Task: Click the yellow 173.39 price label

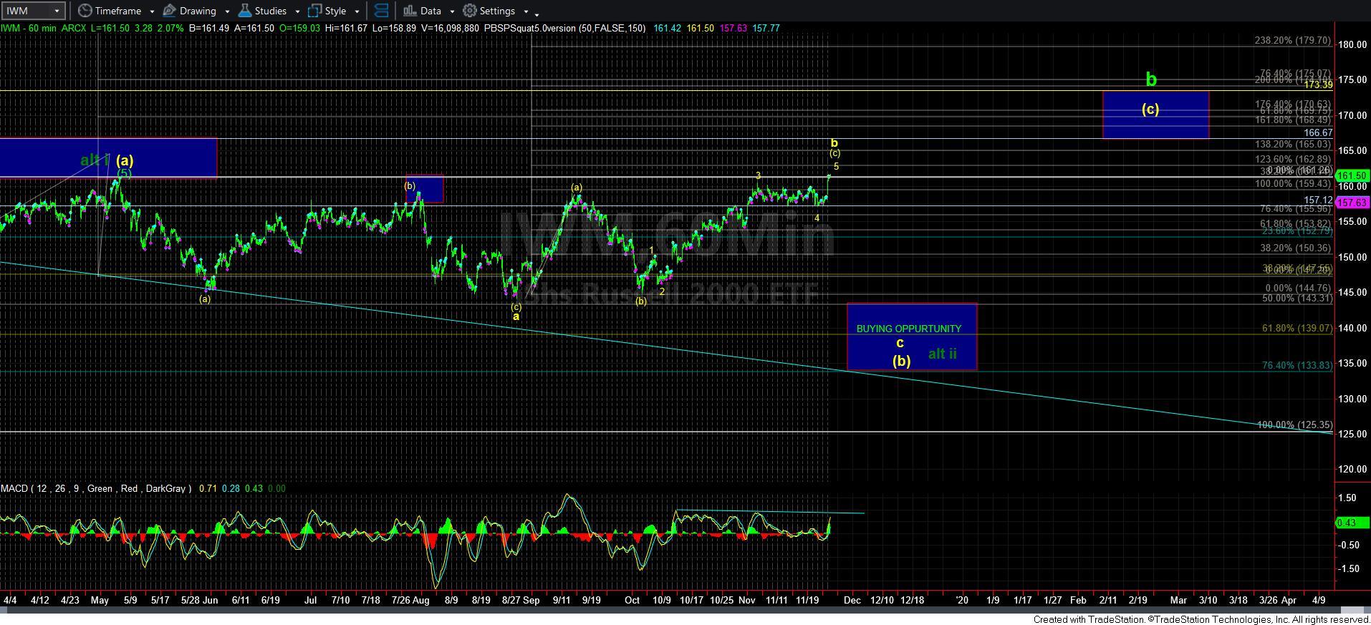Action: (1318, 85)
